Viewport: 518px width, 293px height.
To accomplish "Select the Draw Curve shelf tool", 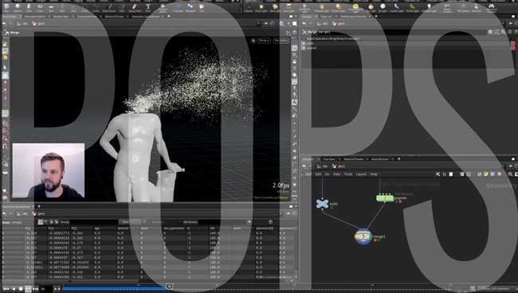I will pyautogui.click(x=109, y=7).
